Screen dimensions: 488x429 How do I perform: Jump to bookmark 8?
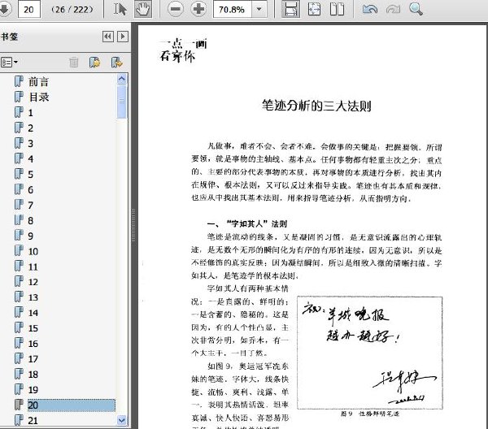pos(31,220)
